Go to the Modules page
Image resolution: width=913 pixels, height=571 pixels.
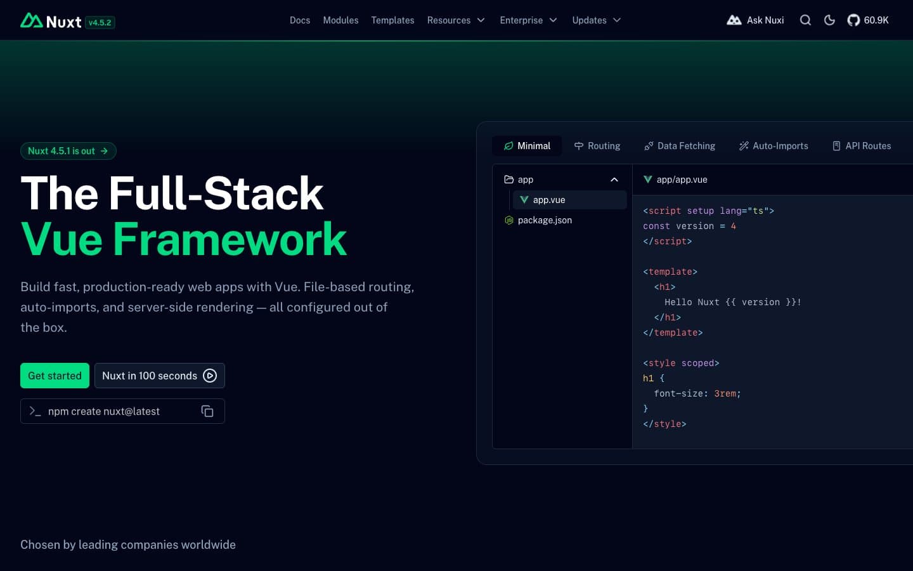pos(340,20)
